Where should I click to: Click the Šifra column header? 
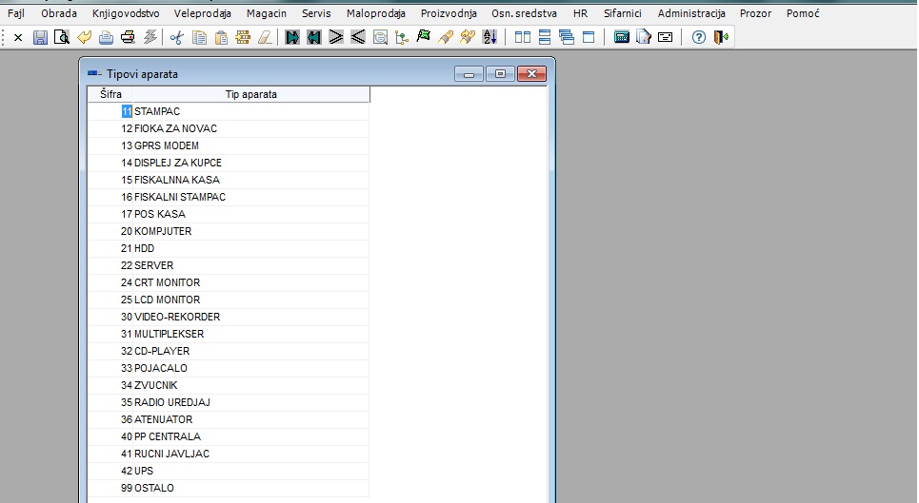pyautogui.click(x=110, y=94)
